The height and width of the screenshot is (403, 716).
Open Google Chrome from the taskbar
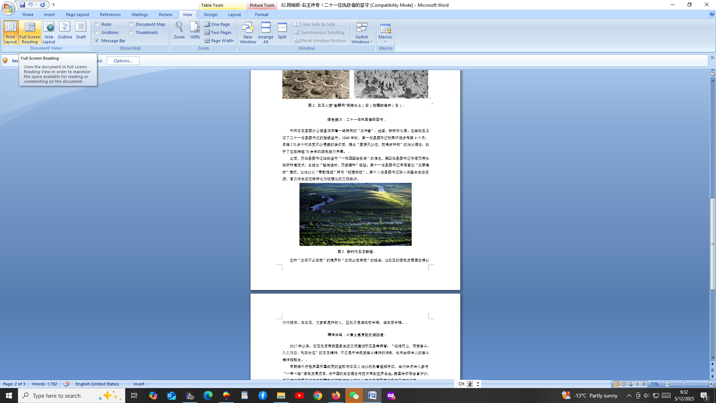(318, 396)
